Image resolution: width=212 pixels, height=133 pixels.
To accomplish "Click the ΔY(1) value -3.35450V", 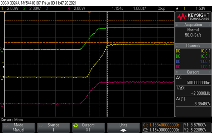I will click(x=202, y=104).
